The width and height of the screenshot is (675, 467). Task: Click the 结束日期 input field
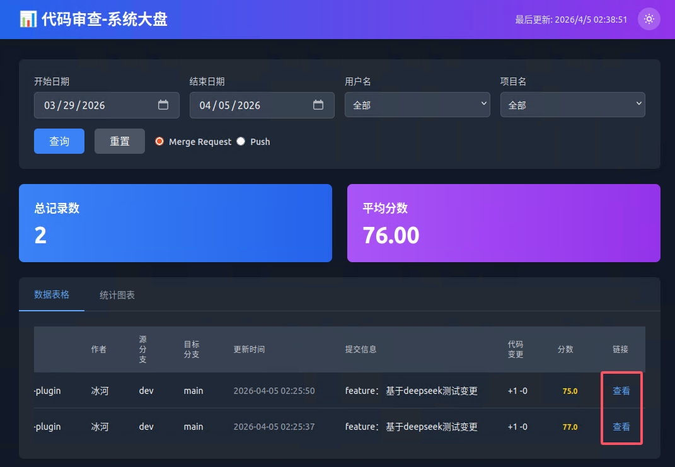262,105
